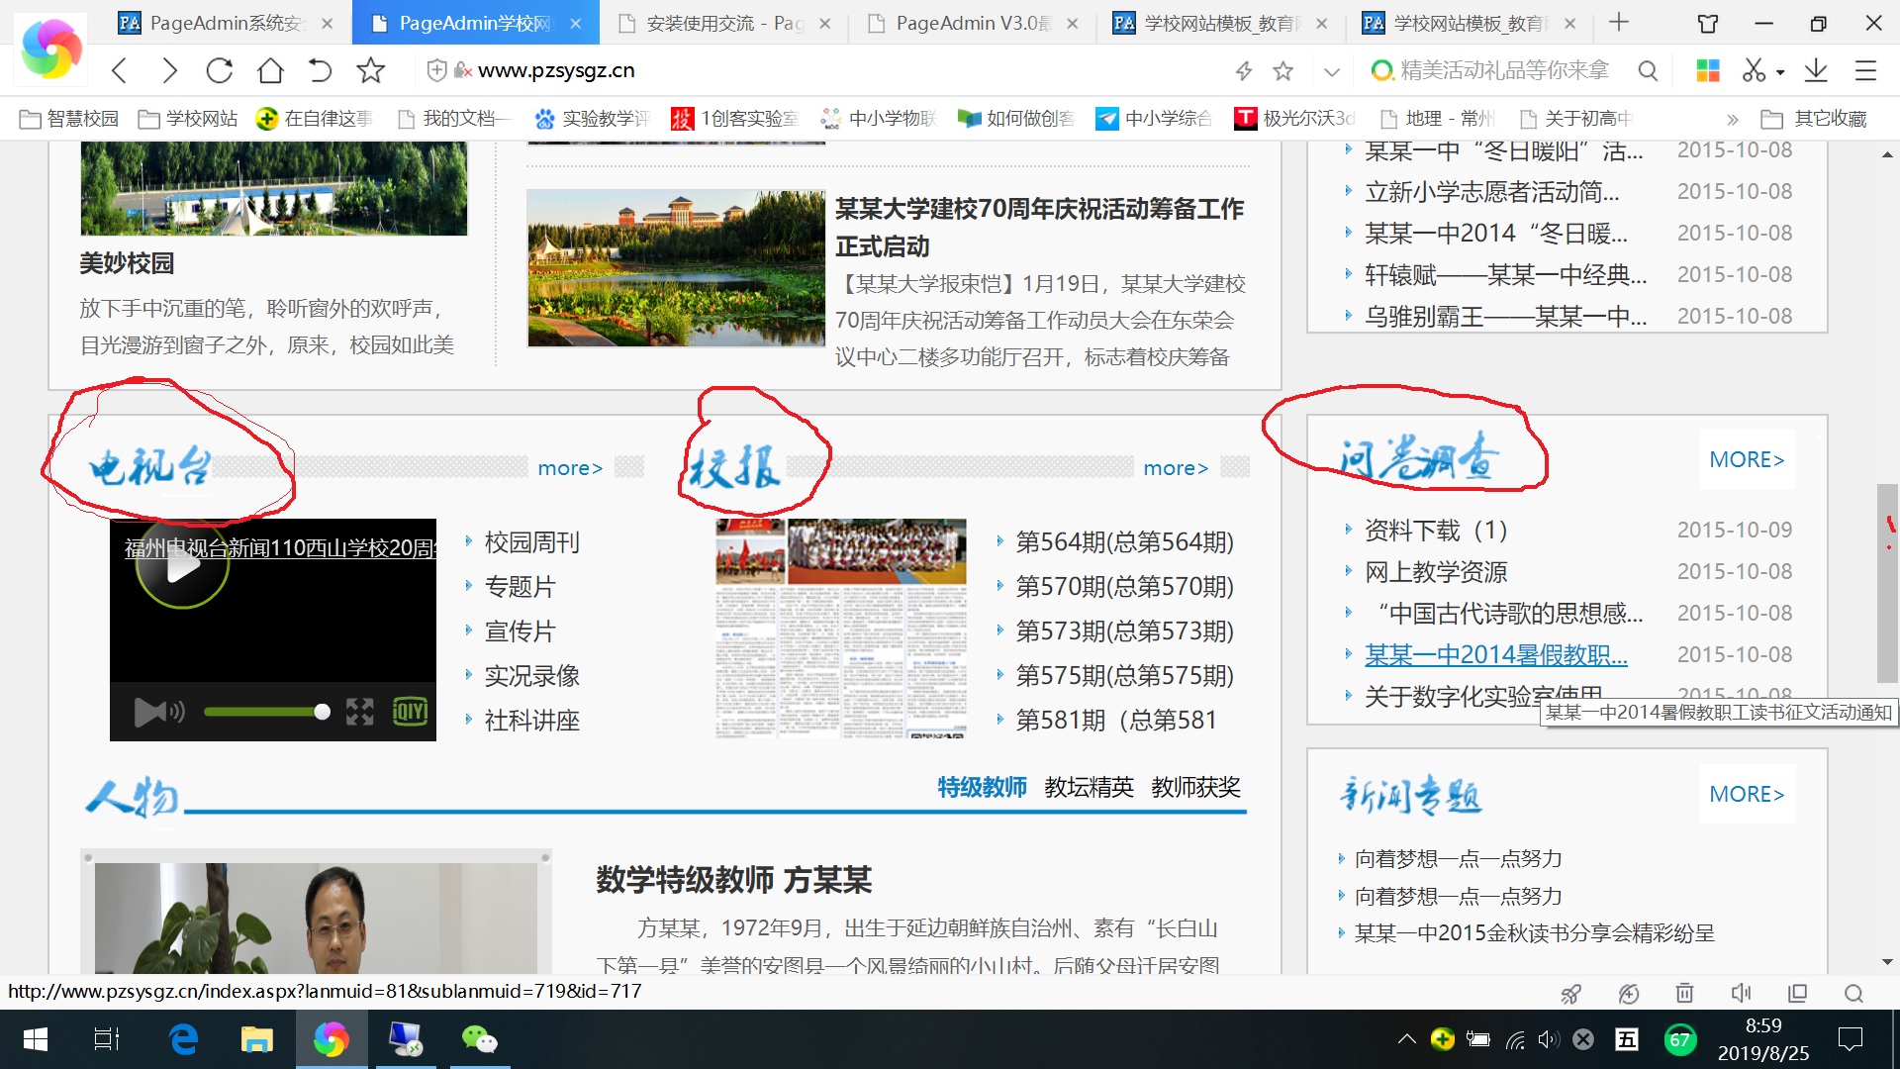Open the 实验教学评 bookmark
Viewport: 1900px width, 1069px height.
592,119
